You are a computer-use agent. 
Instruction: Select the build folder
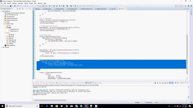pyautogui.click(x=8, y=22)
